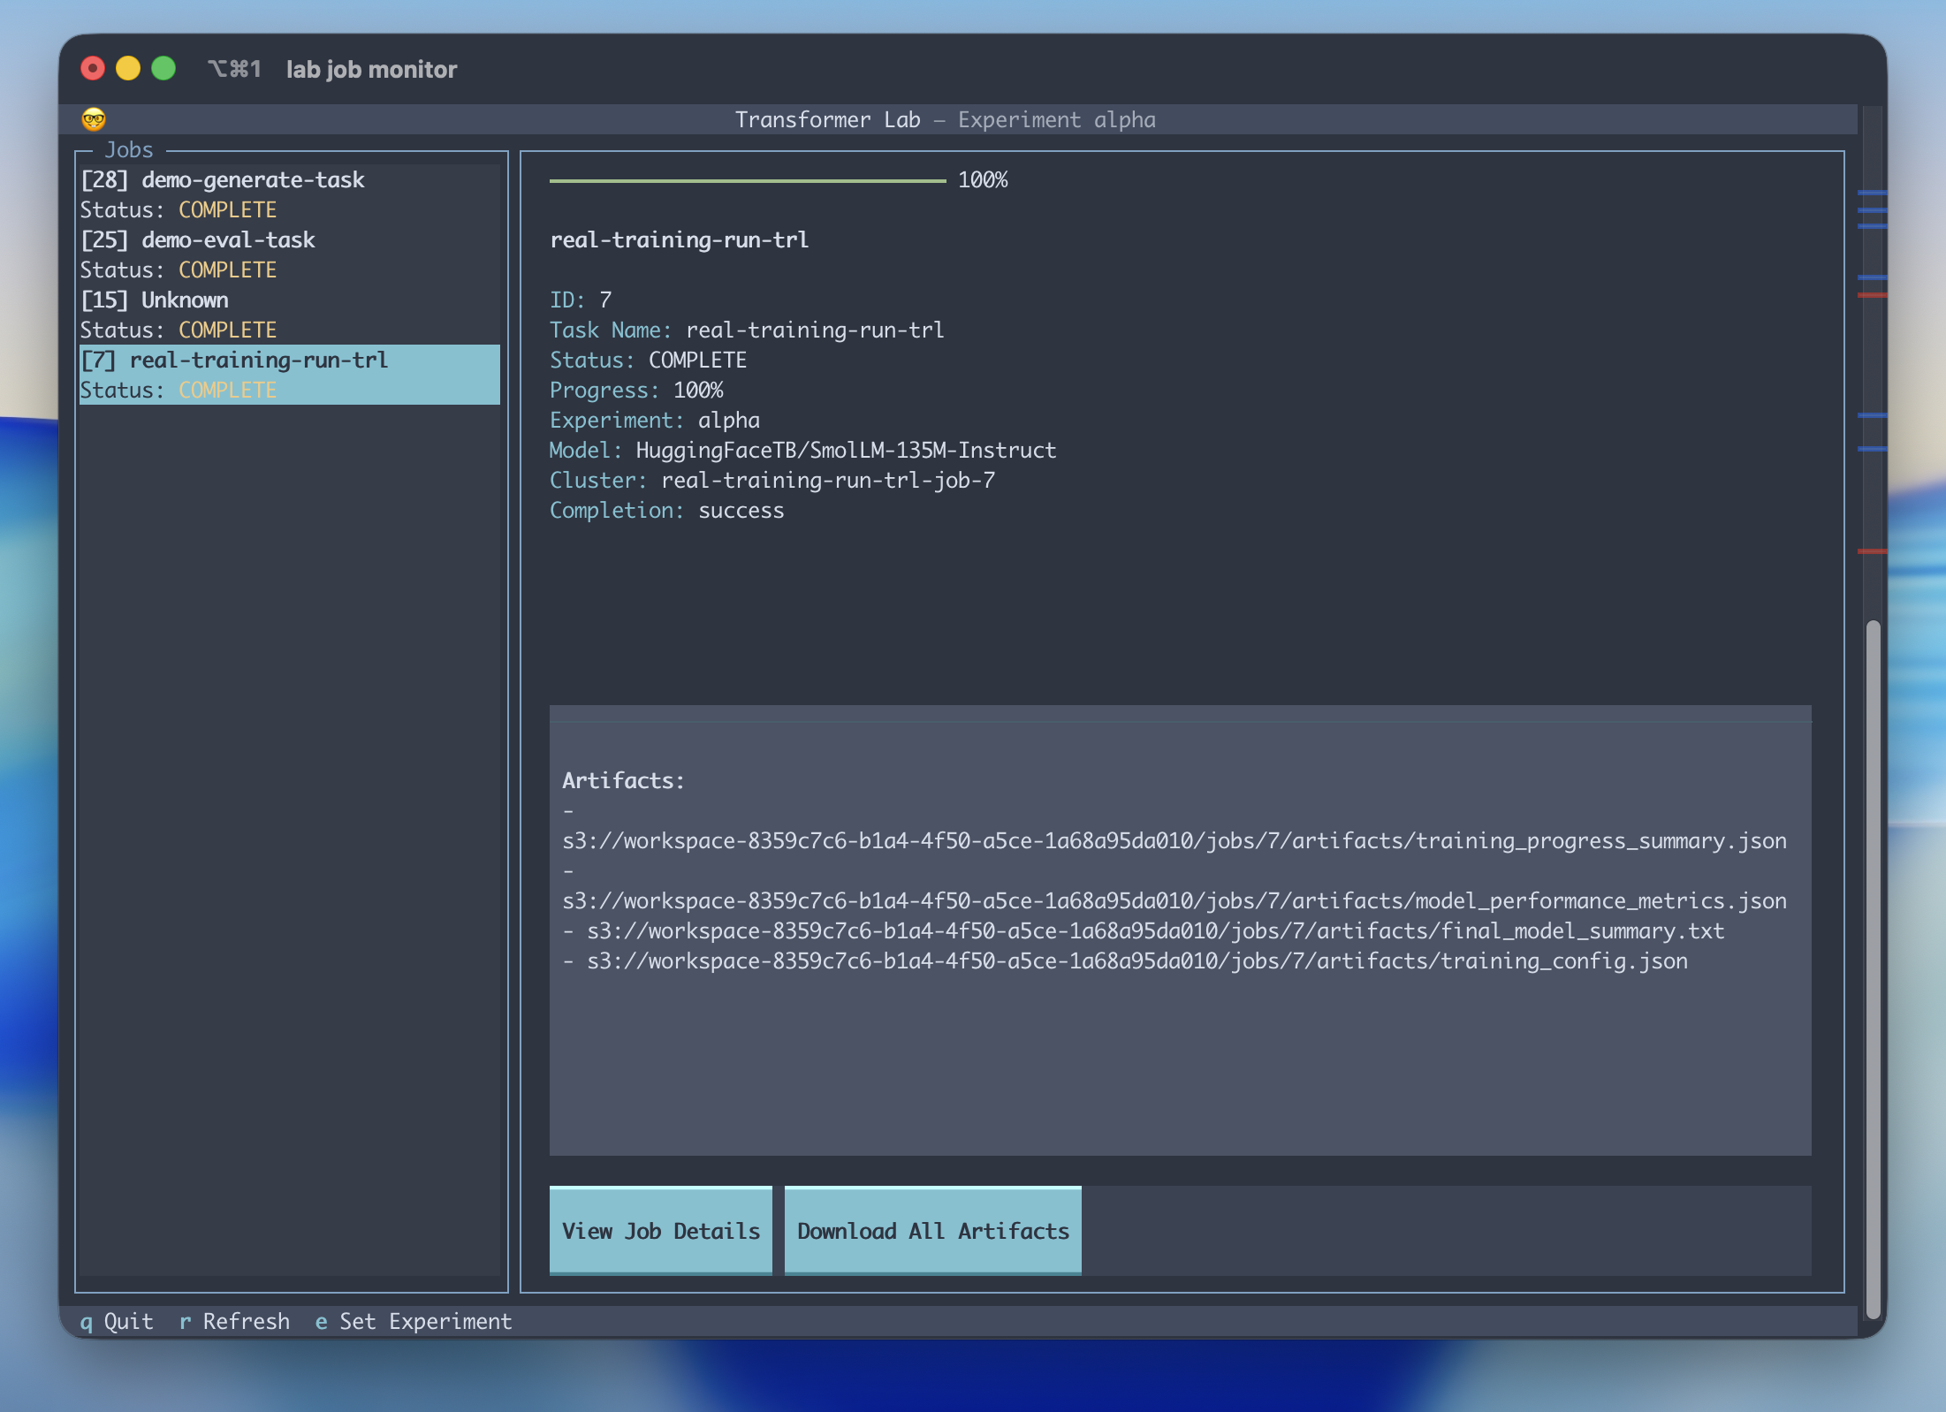Click the Jobs panel border label

point(129,149)
